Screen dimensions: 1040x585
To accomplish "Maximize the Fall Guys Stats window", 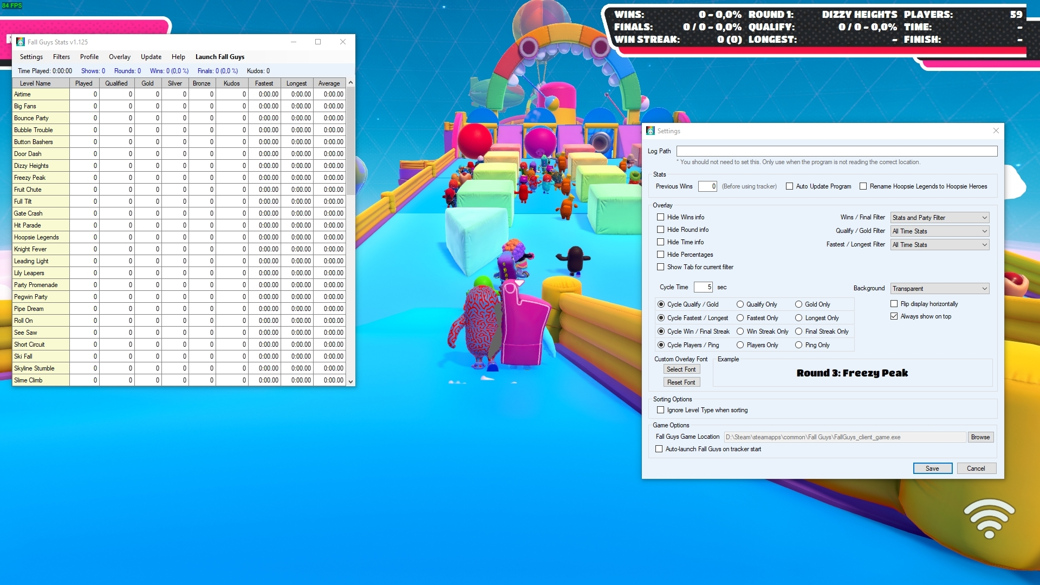I will [x=318, y=42].
